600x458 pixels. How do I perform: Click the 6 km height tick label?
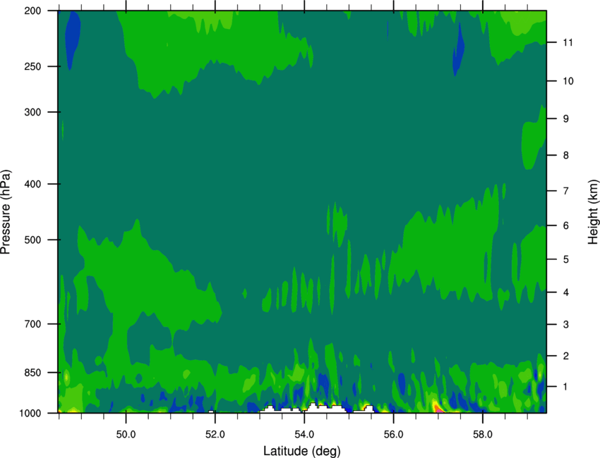click(x=566, y=225)
